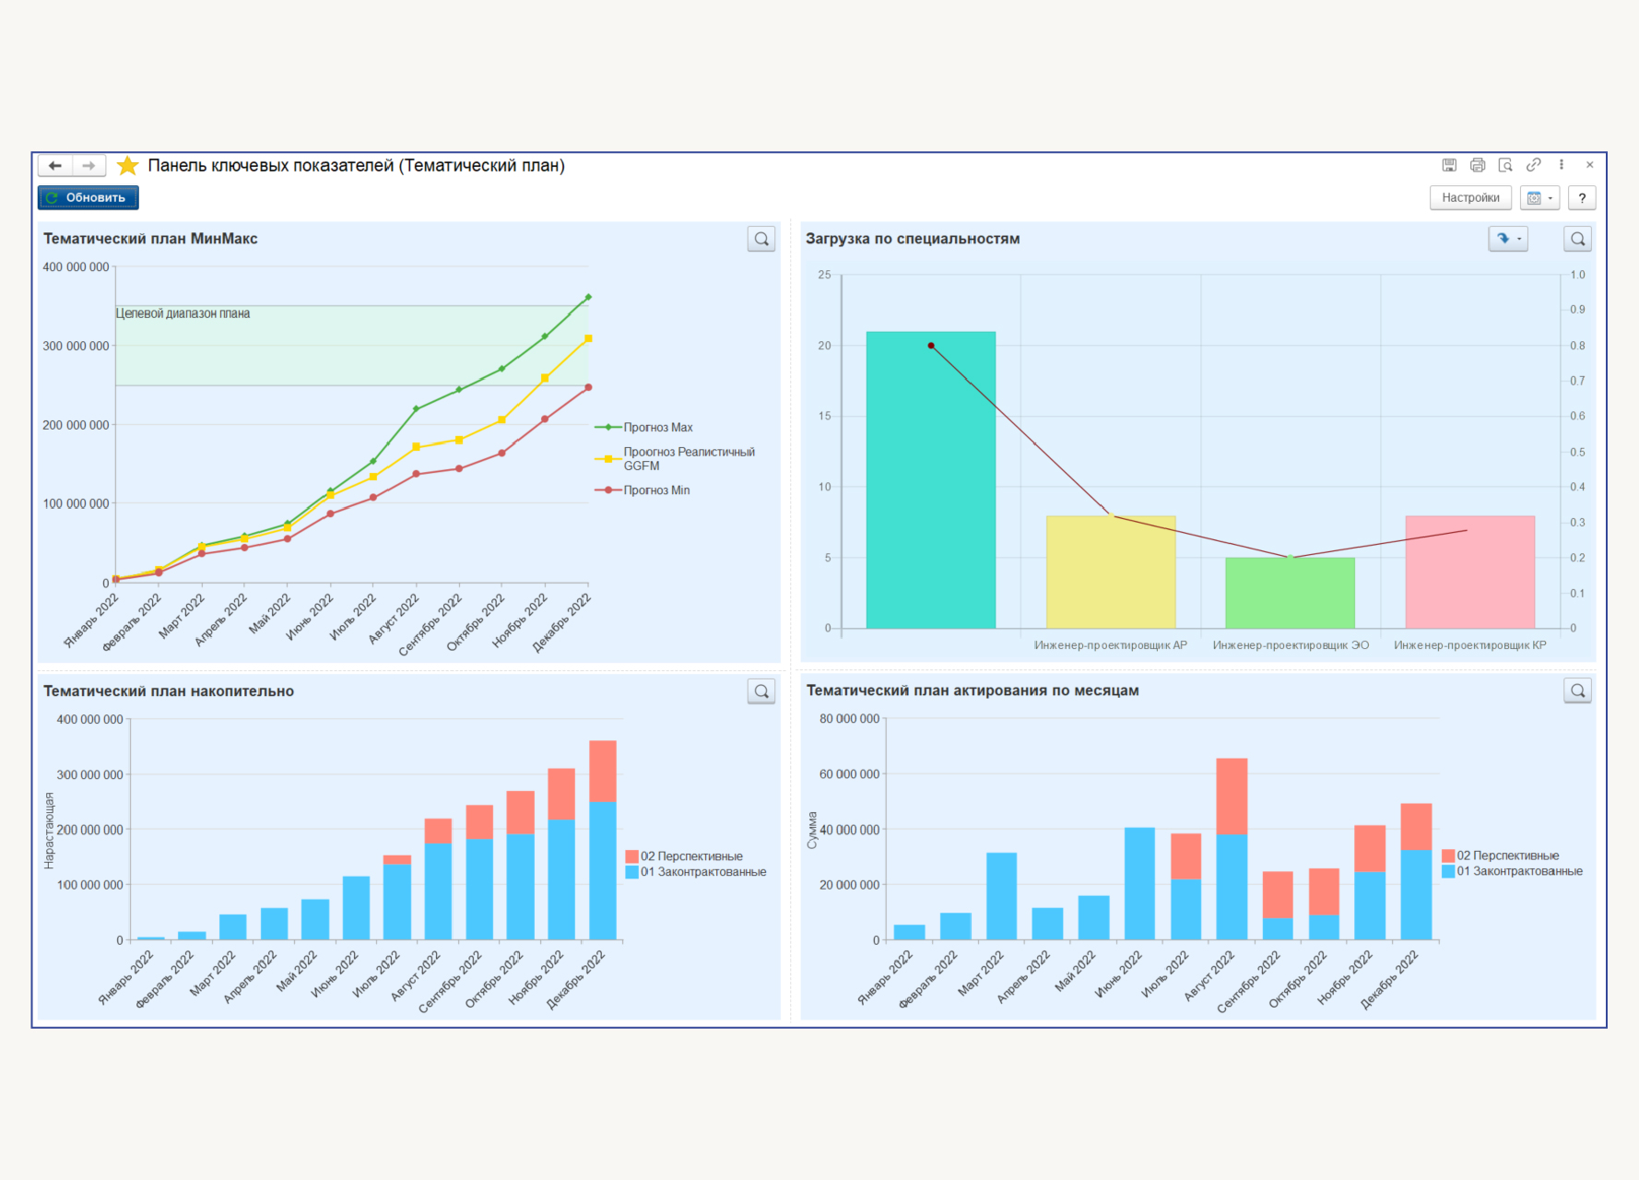Click magnifier on план актирования по месяцам chart
Image resolution: width=1639 pixels, height=1180 pixels.
pyautogui.click(x=1578, y=690)
